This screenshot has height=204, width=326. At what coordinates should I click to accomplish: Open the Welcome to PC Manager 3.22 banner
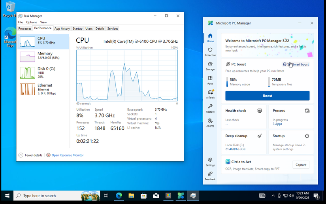click(268, 45)
